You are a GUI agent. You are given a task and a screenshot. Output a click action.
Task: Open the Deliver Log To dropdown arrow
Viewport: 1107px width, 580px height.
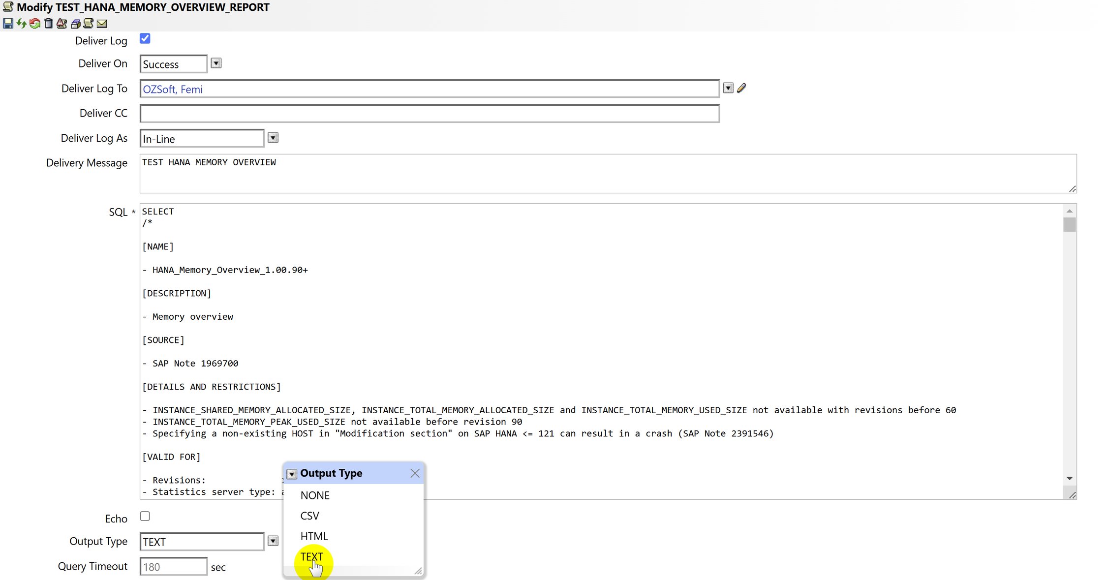click(728, 88)
